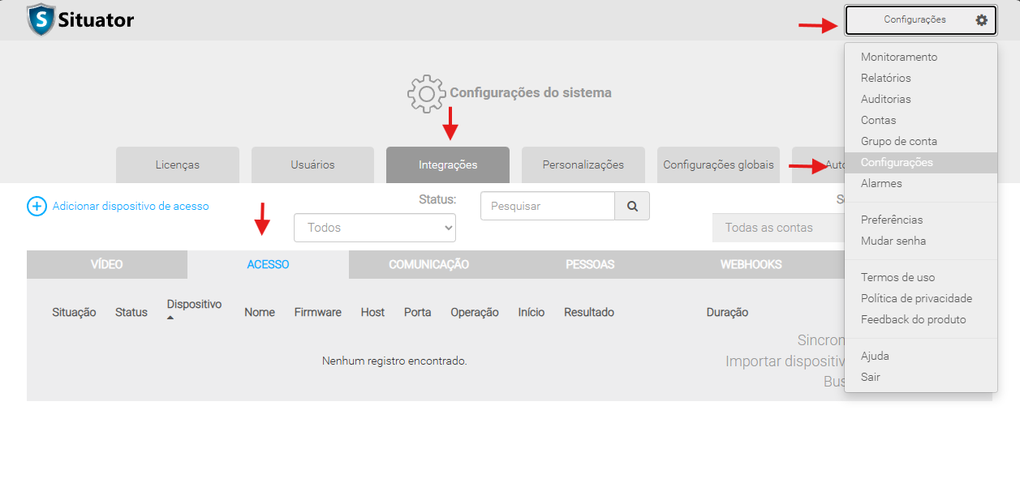Select the VÍDEO integration tab
Viewport: 1020px width, 504px height.
pyautogui.click(x=106, y=265)
